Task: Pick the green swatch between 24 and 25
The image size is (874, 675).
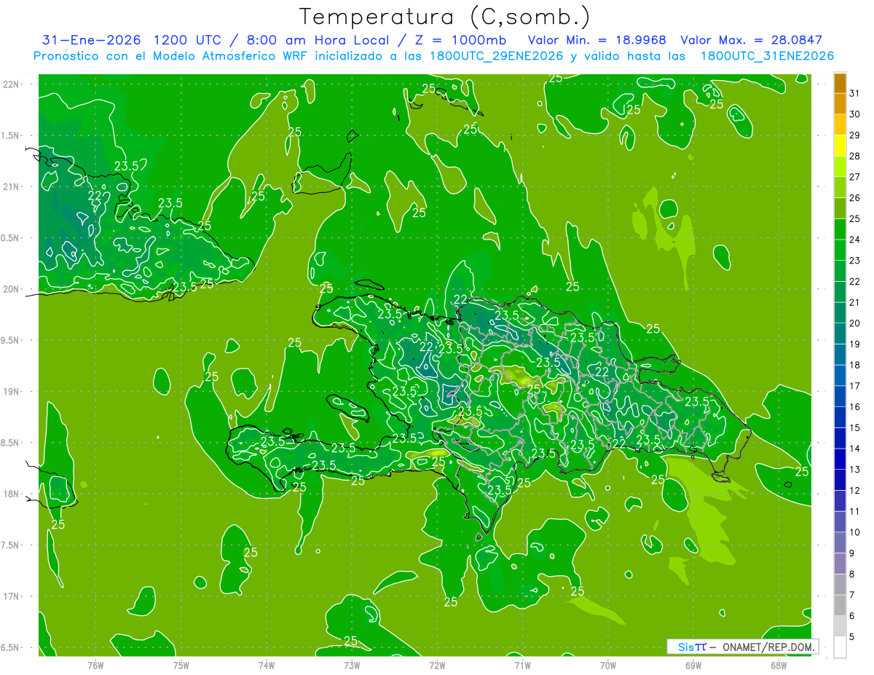Action: [x=840, y=229]
